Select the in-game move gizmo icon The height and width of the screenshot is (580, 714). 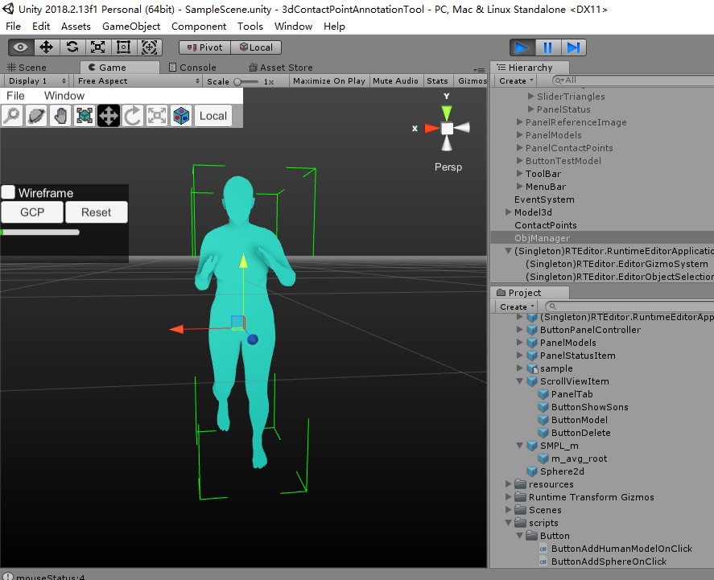(x=109, y=116)
